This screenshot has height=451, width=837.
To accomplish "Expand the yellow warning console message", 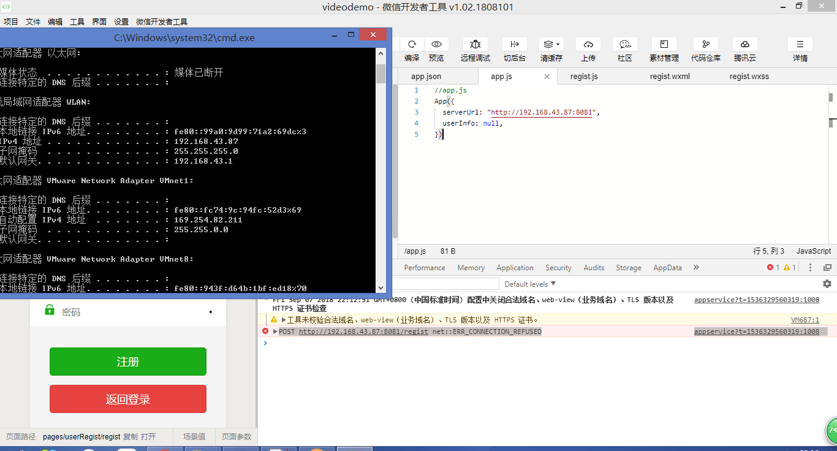I will [x=284, y=320].
